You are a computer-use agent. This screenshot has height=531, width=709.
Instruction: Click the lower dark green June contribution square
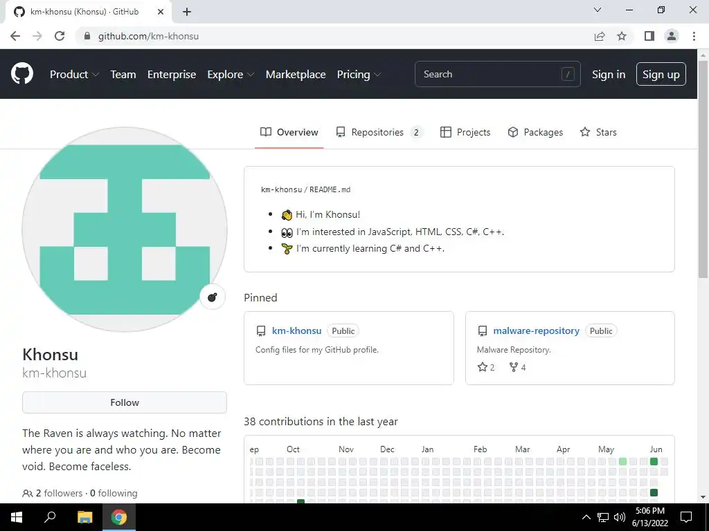click(654, 492)
